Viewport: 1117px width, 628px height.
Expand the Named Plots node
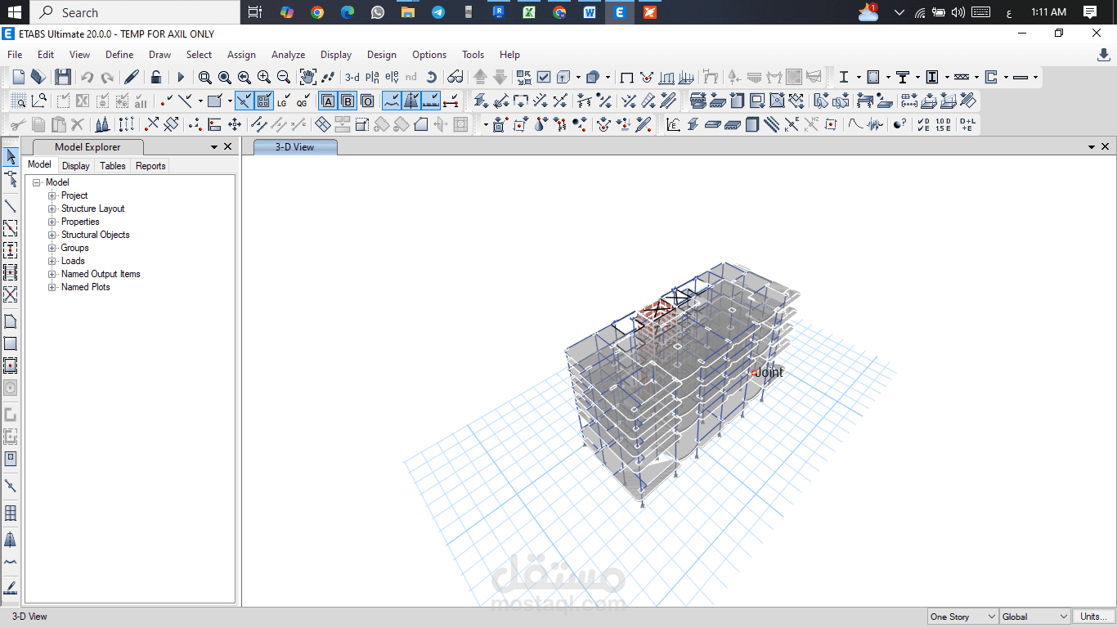[52, 287]
